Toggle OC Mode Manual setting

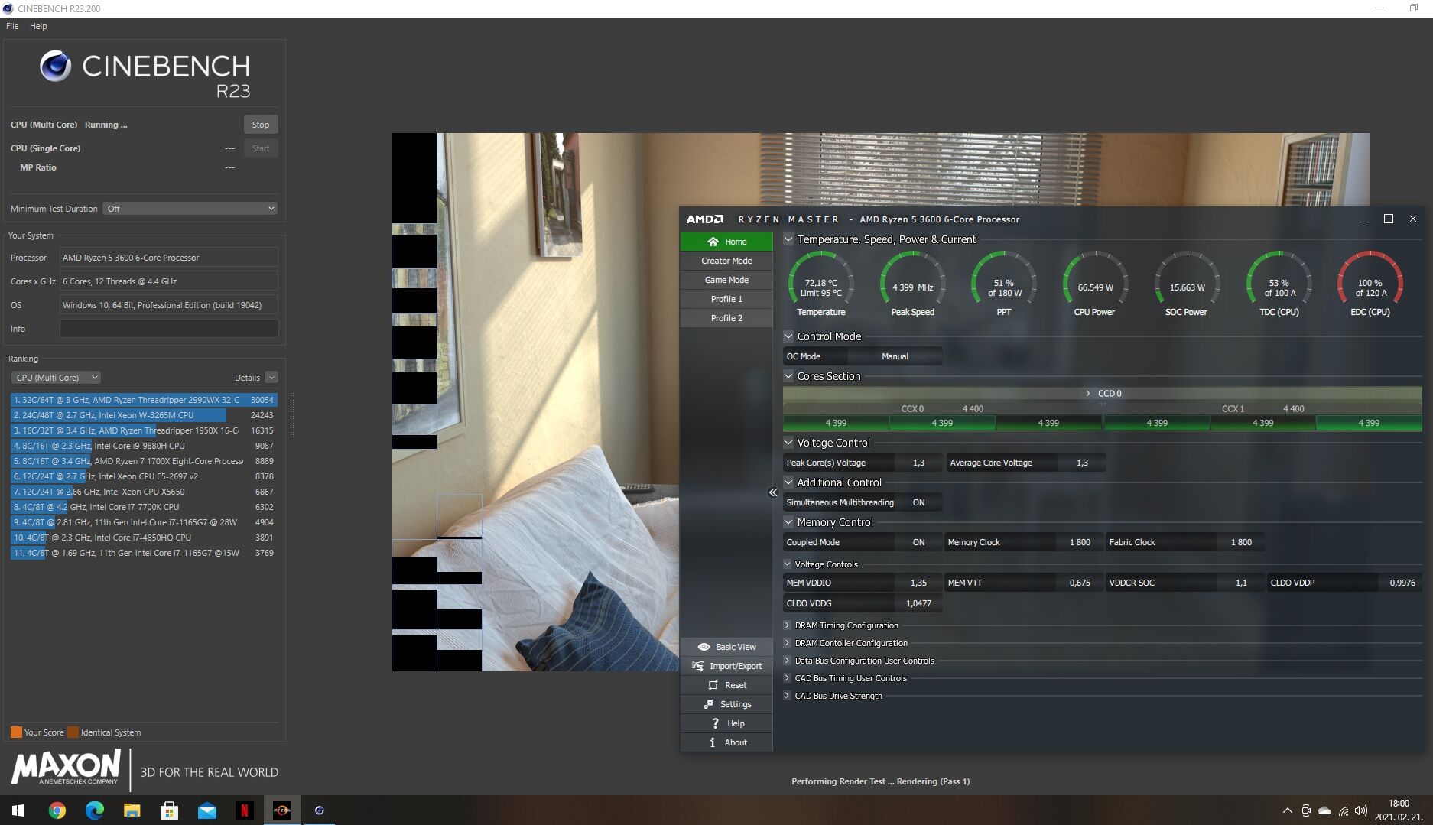point(895,356)
